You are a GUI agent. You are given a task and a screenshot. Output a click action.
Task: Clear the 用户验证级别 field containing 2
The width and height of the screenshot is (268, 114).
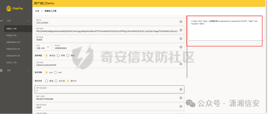(x=181, y=90)
